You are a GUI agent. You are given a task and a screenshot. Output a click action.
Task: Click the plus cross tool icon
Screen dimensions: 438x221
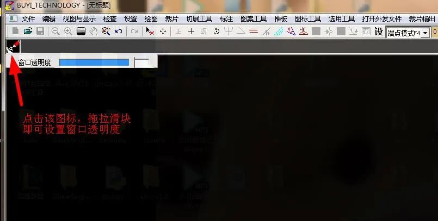point(191,31)
